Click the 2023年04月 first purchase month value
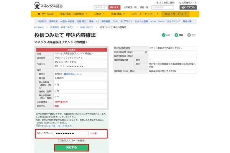 [61, 102]
